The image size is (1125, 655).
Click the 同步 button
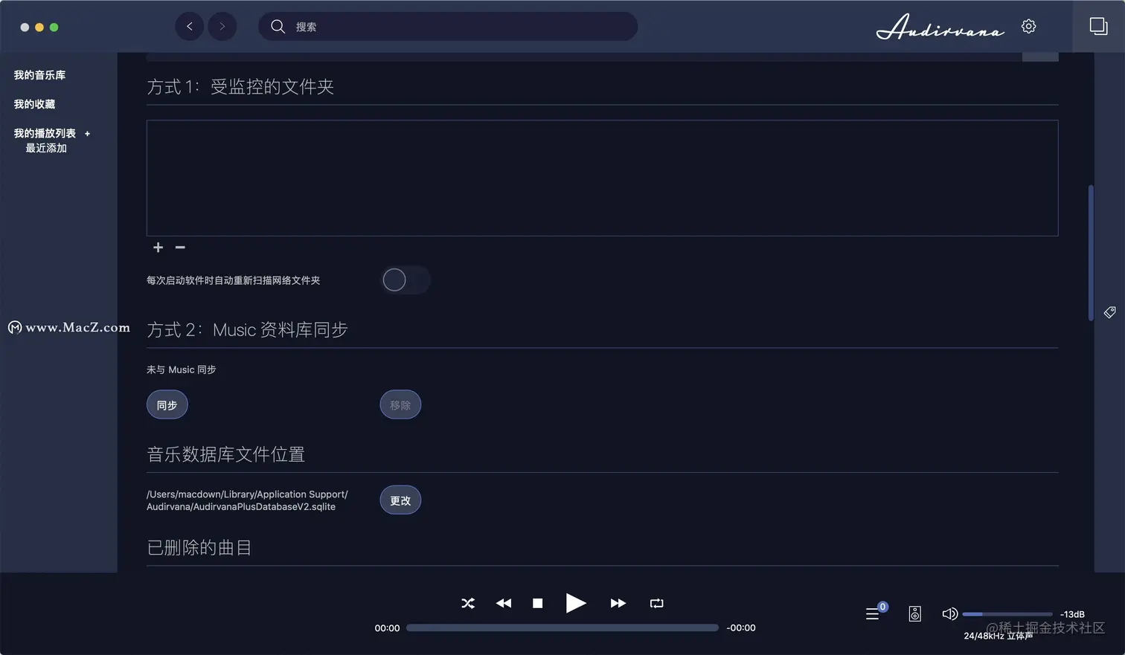point(167,405)
